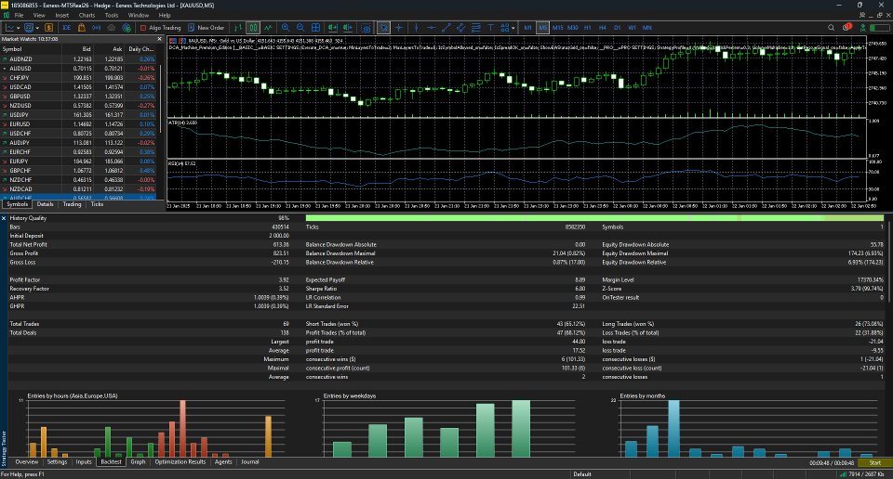Select the text label tool

click(x=490, y=27)
